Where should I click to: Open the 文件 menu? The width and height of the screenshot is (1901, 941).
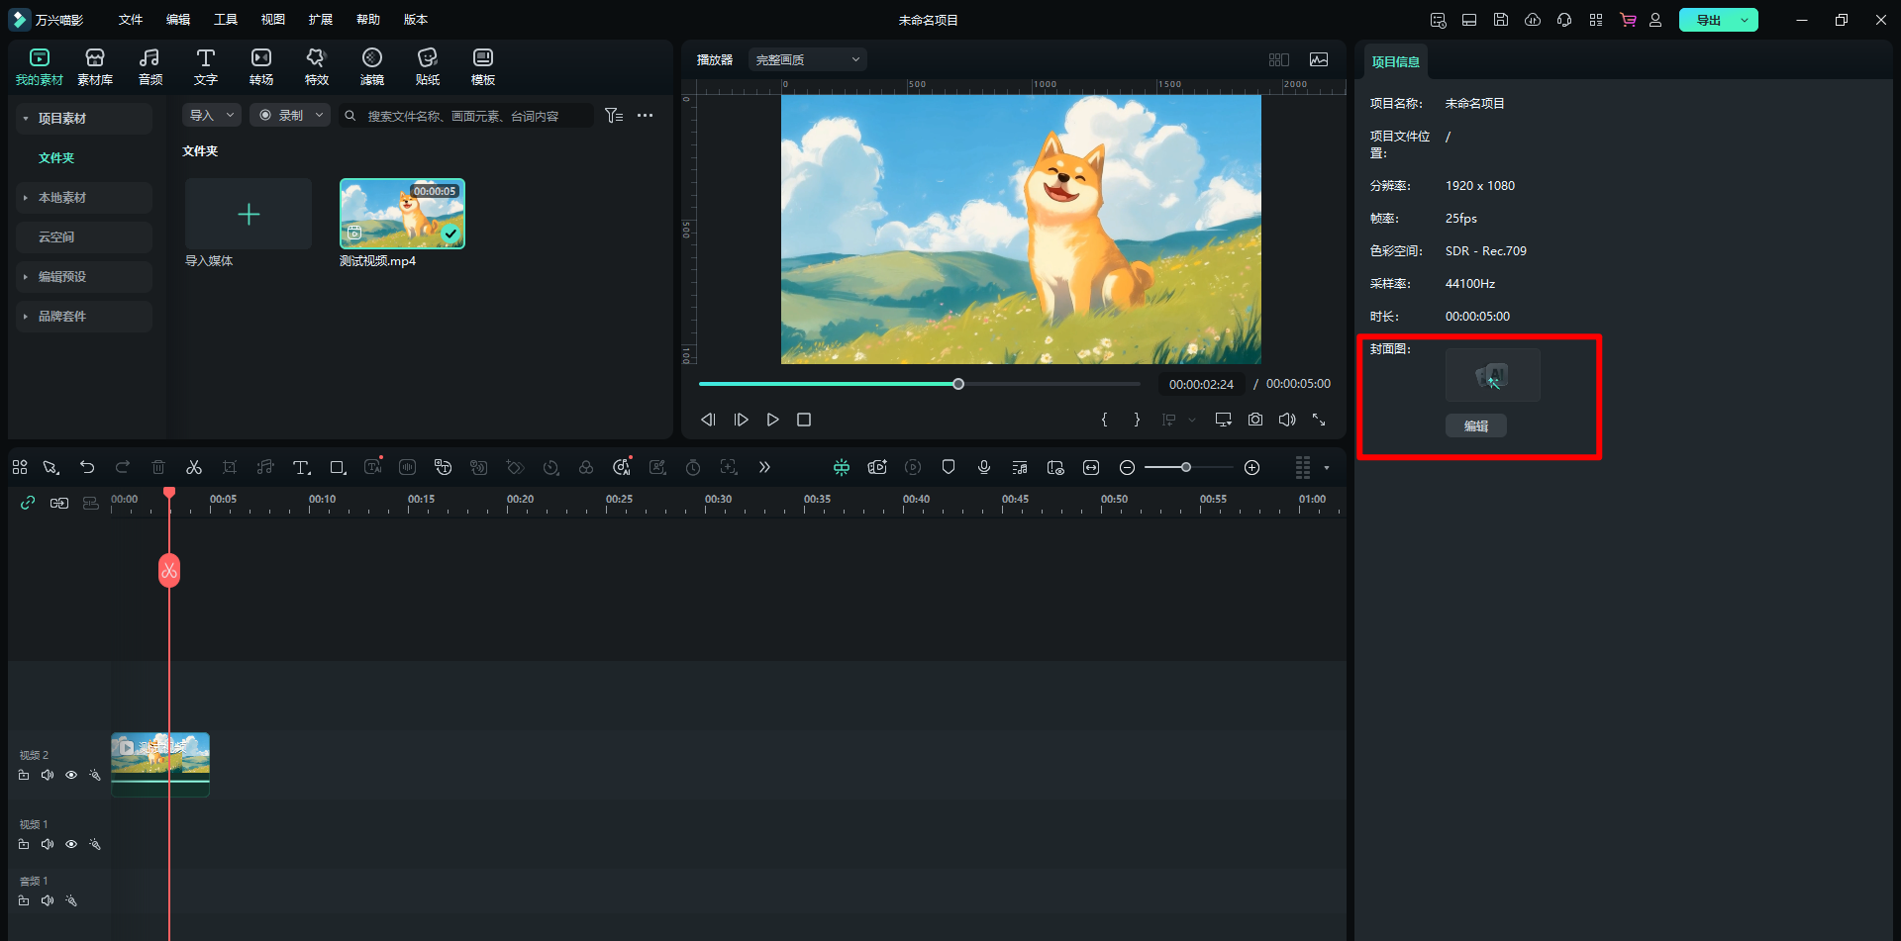point(131,20)
